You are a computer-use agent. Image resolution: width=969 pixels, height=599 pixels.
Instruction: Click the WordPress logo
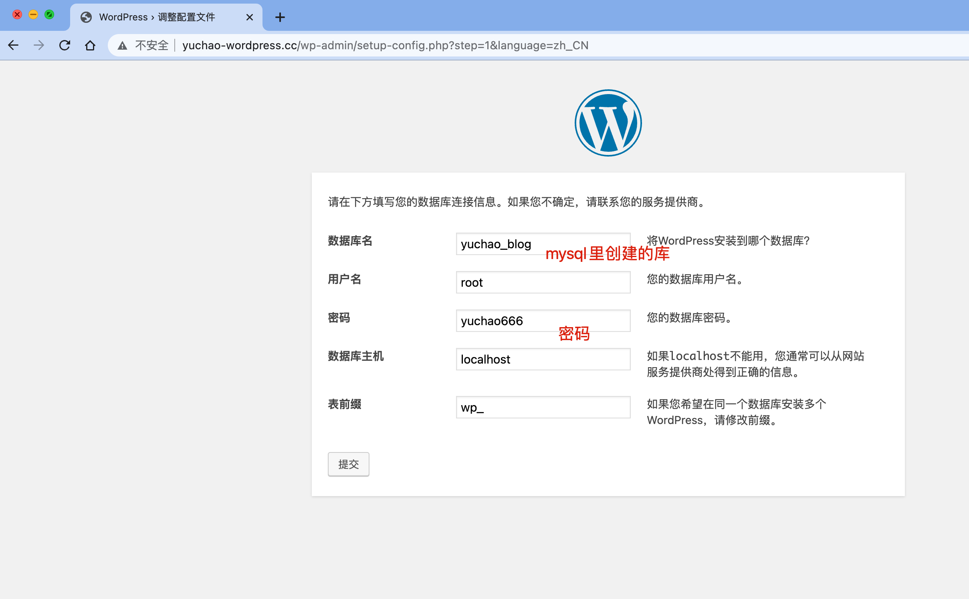click(608, 123)
